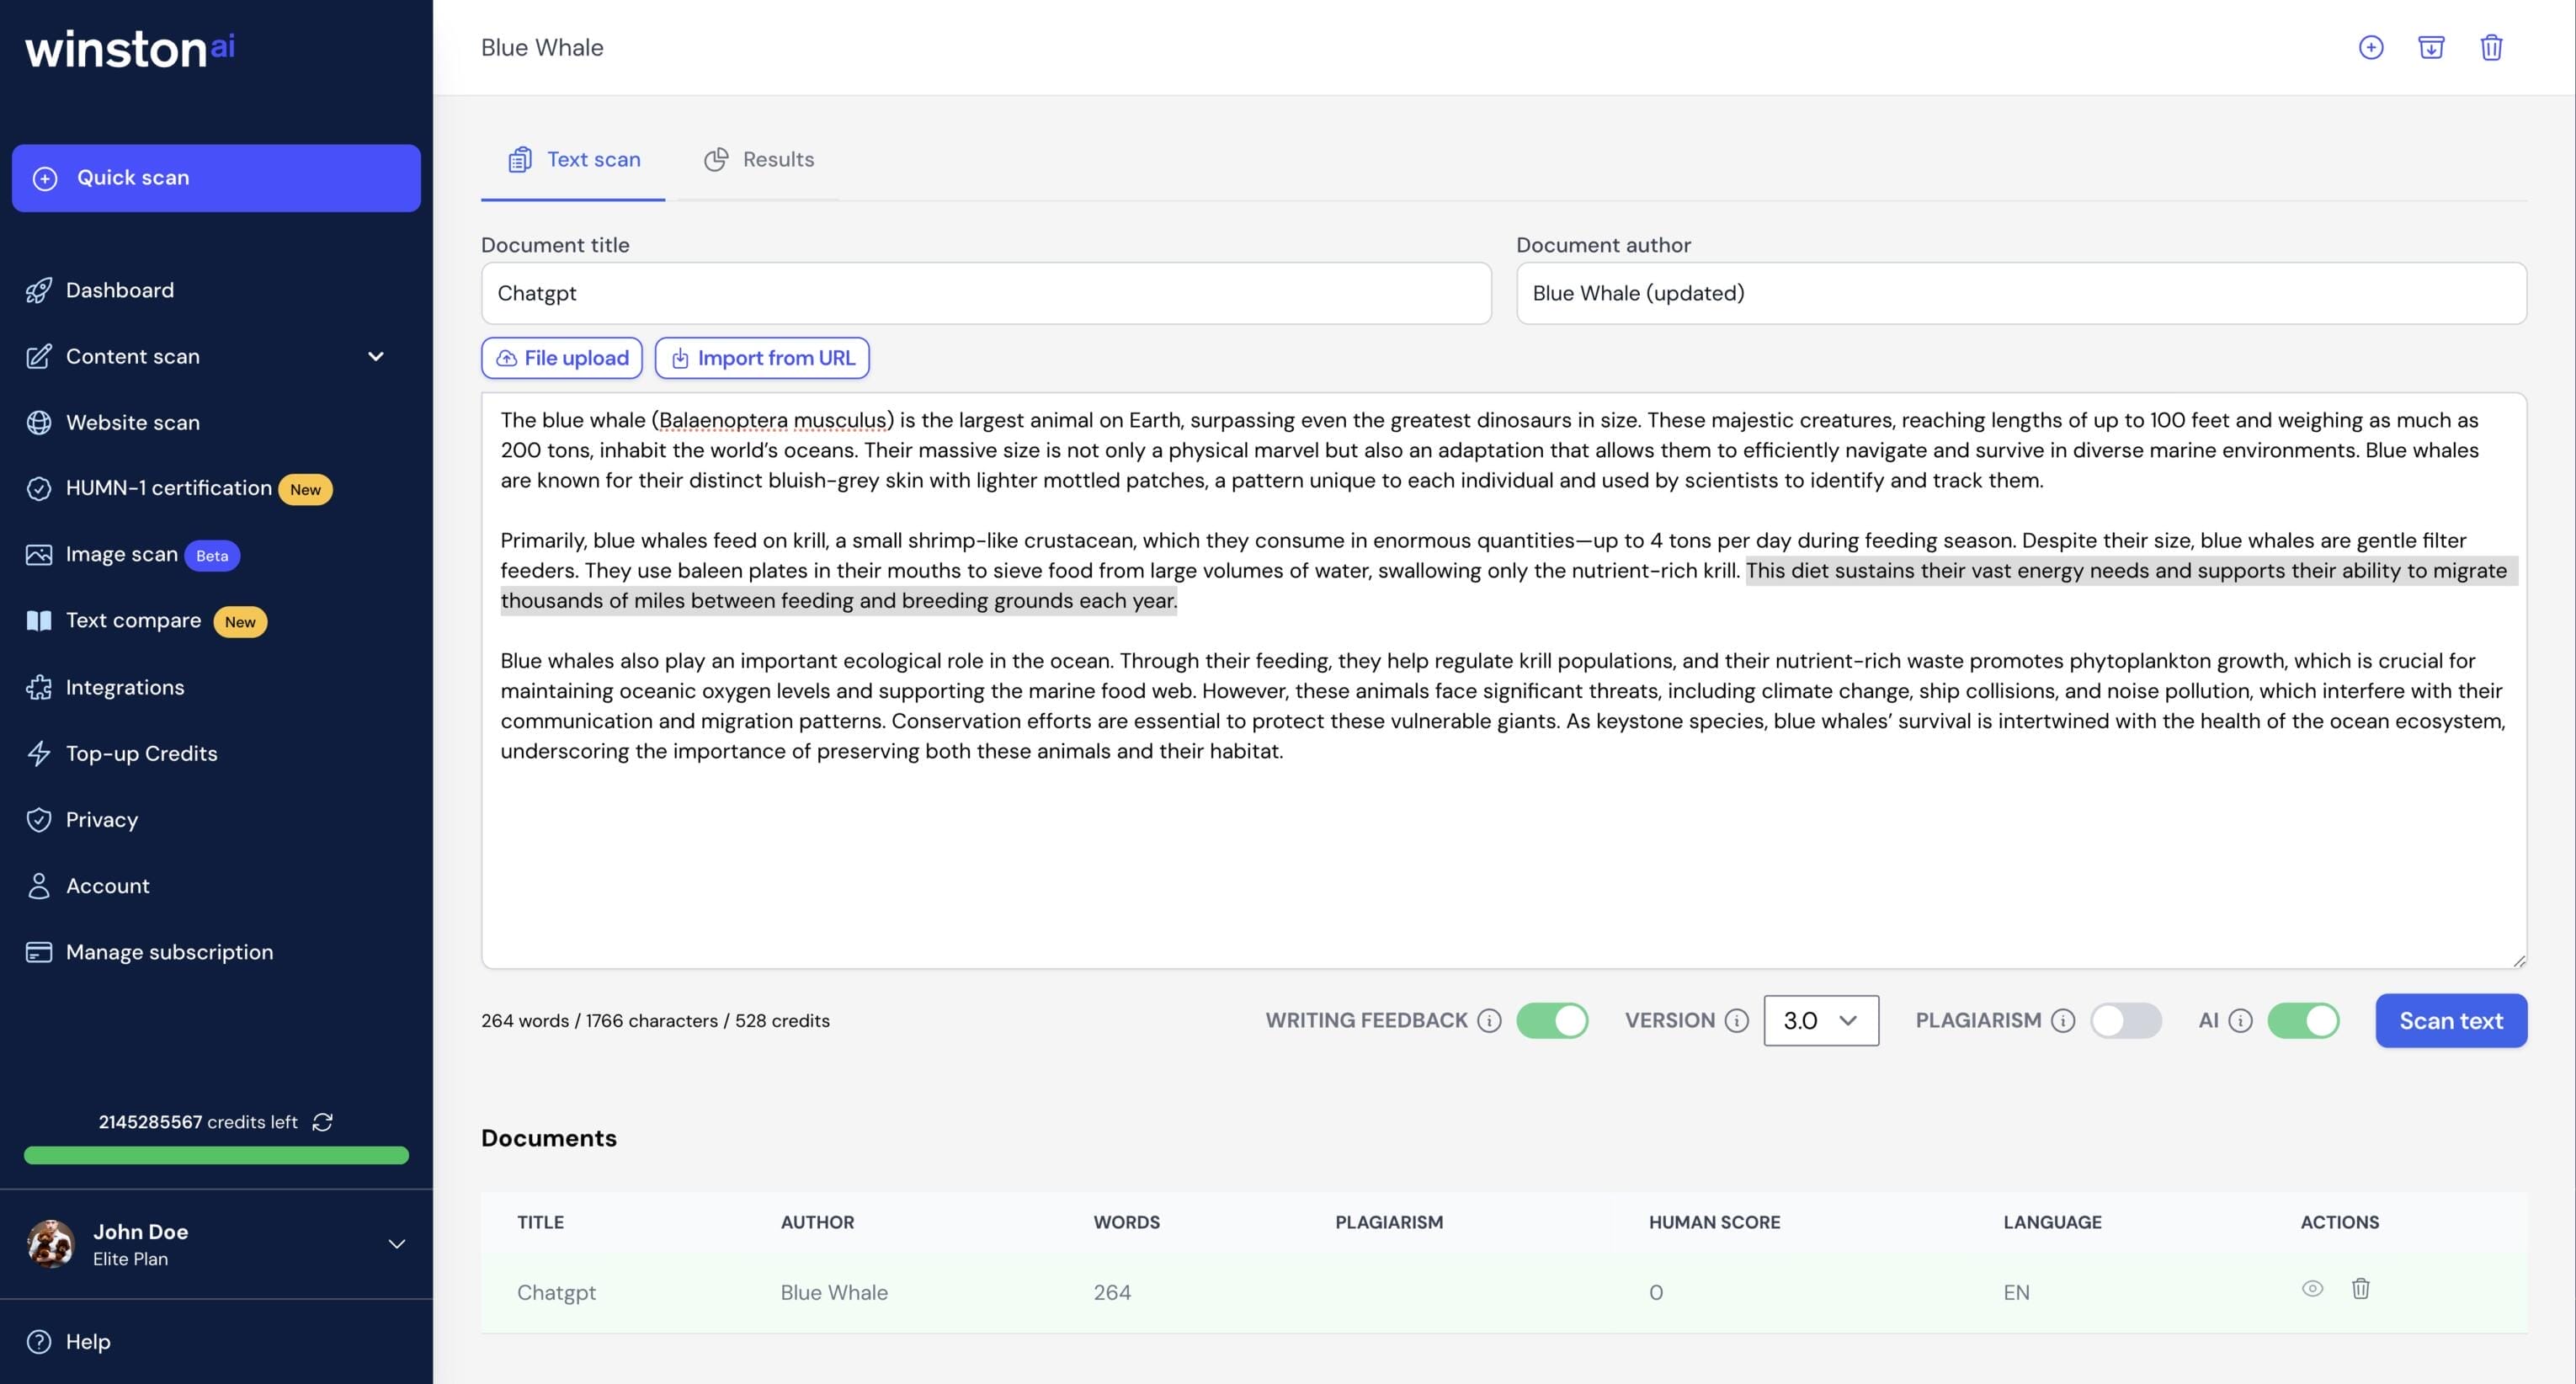The image size is (2576, 1384).
Task: Click the delete document trash icon at top right
Action: 2492,47
